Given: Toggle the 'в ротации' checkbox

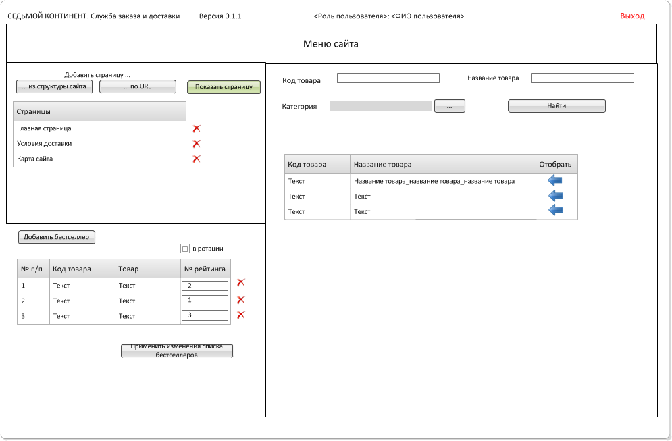Looking at the screenshot, I should click(x=185, y=249).
